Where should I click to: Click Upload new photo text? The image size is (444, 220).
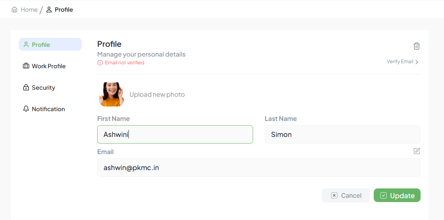click(x=157, y=94)
